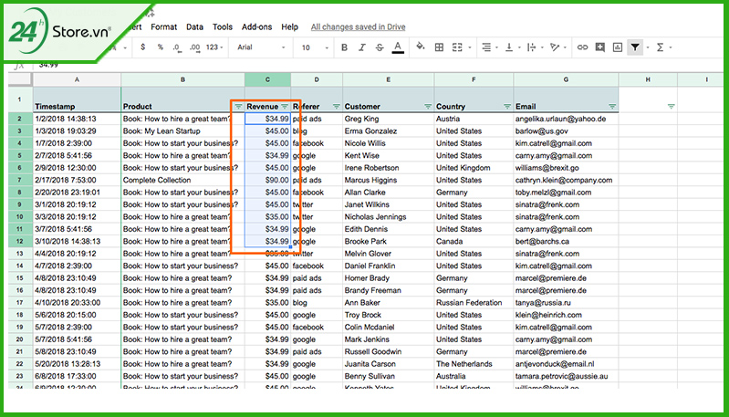Open filter dropdown in column H header
729x417 pixels.
pos(671,107)
